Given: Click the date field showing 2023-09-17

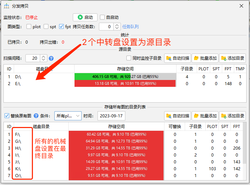Looking at the screenshot, I should [111, 116].
